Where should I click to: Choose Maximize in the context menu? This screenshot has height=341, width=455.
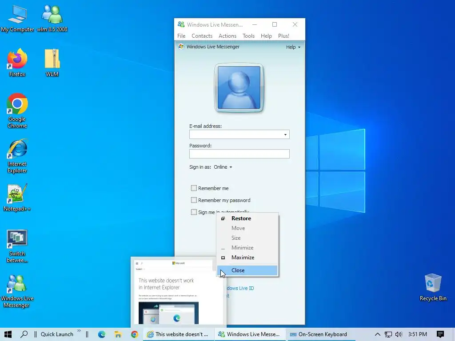pos(247,258)
